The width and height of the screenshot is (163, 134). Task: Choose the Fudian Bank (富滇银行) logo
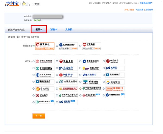pos(45,96)
